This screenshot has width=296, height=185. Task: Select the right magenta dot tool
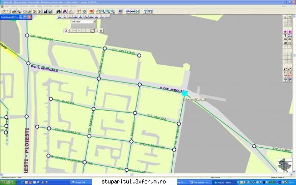[x=289, y=32]
